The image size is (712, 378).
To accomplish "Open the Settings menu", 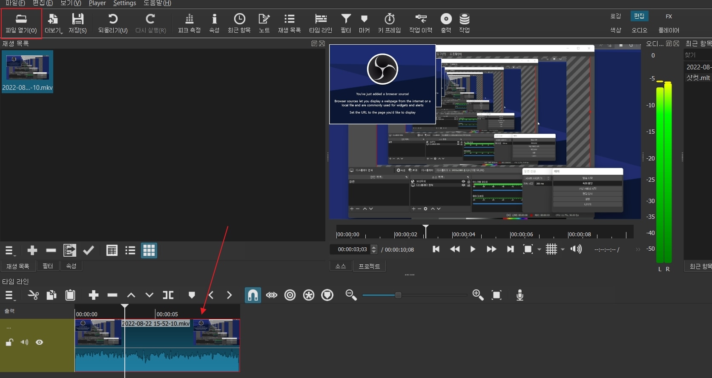I will [x=125, y=3].
